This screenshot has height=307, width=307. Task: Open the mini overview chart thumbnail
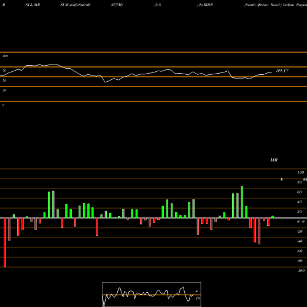pyautogui.click(x=152, y=294)
